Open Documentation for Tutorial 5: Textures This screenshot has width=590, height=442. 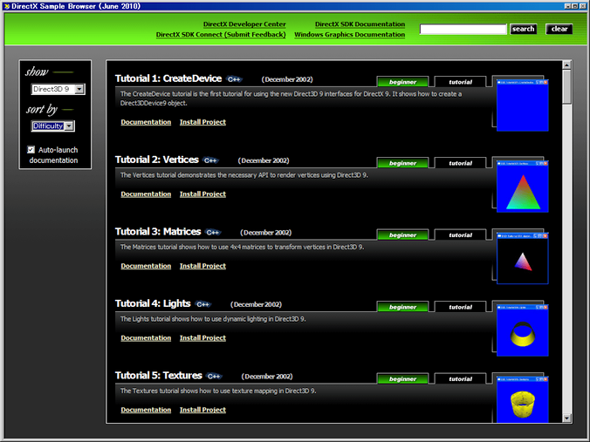coord(146,410)
